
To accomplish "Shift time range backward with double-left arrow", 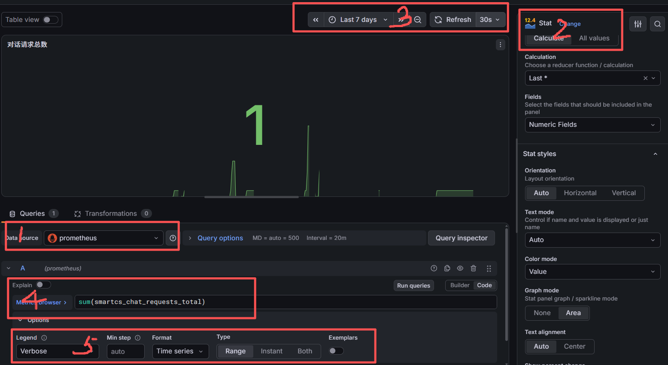I will click(x=316, y=20).
